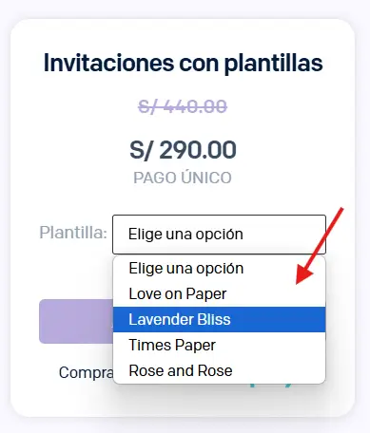Image resolution: width=370 pixels, height=433 pixels.
Task: Select the Lavender Bliss template option
Action: 219,319
